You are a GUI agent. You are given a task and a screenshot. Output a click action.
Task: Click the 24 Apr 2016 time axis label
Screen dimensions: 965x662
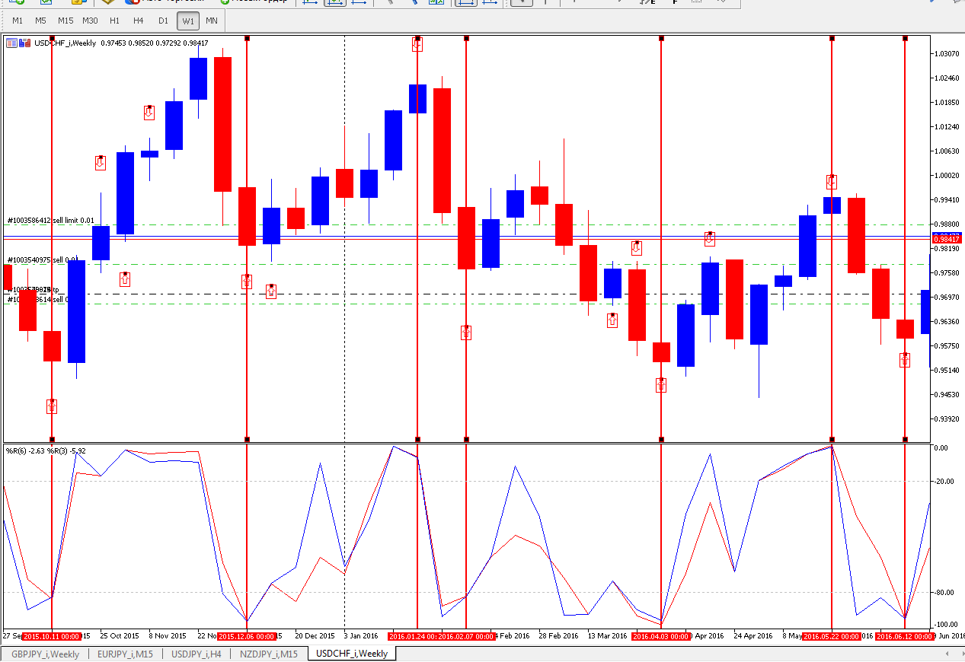coord(753,636)
